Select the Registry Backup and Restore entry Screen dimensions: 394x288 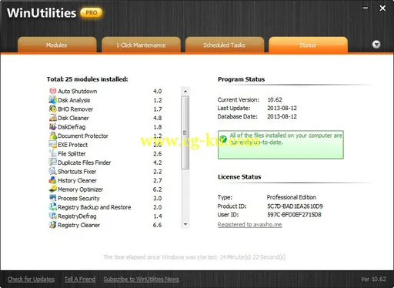pyautogui.click(x=105, y=207)
